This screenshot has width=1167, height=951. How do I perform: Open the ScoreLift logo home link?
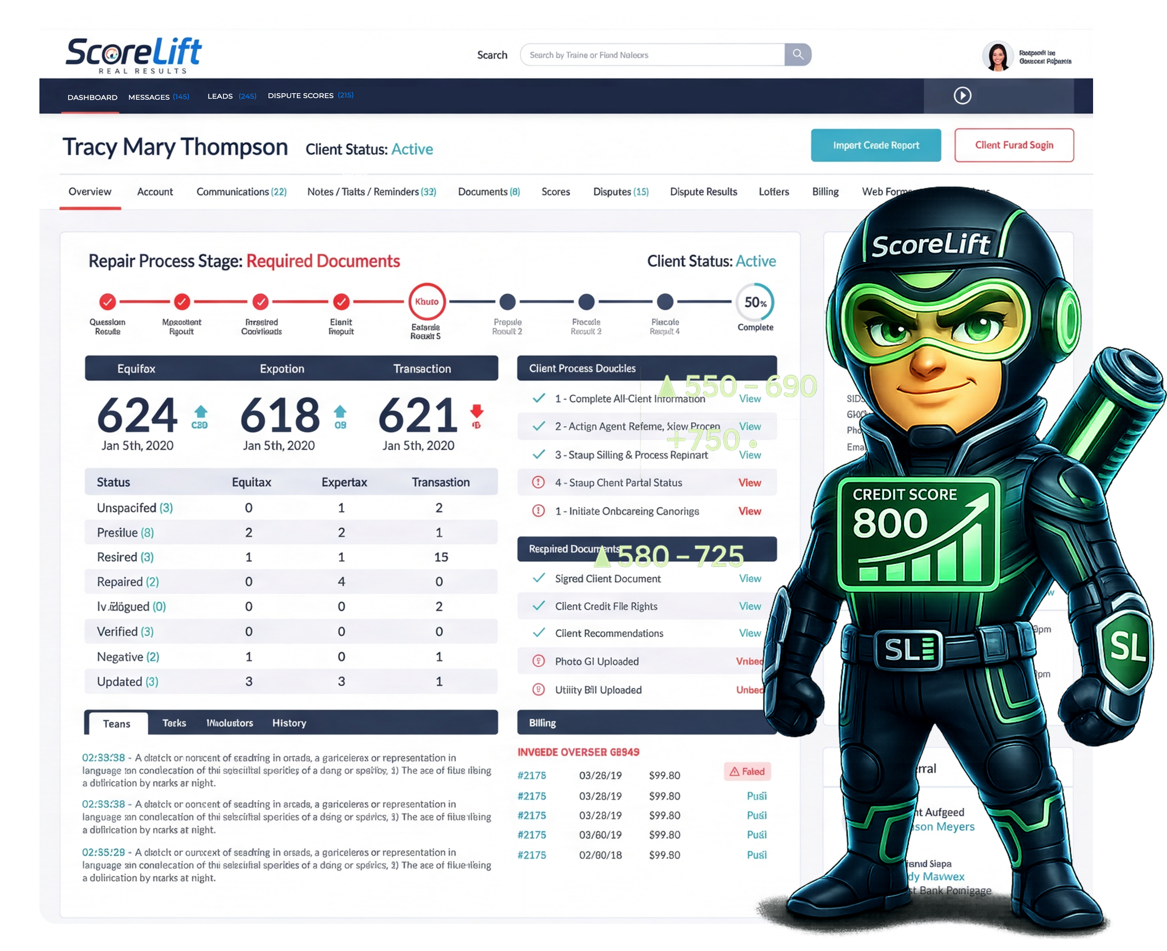pos(134,55)
